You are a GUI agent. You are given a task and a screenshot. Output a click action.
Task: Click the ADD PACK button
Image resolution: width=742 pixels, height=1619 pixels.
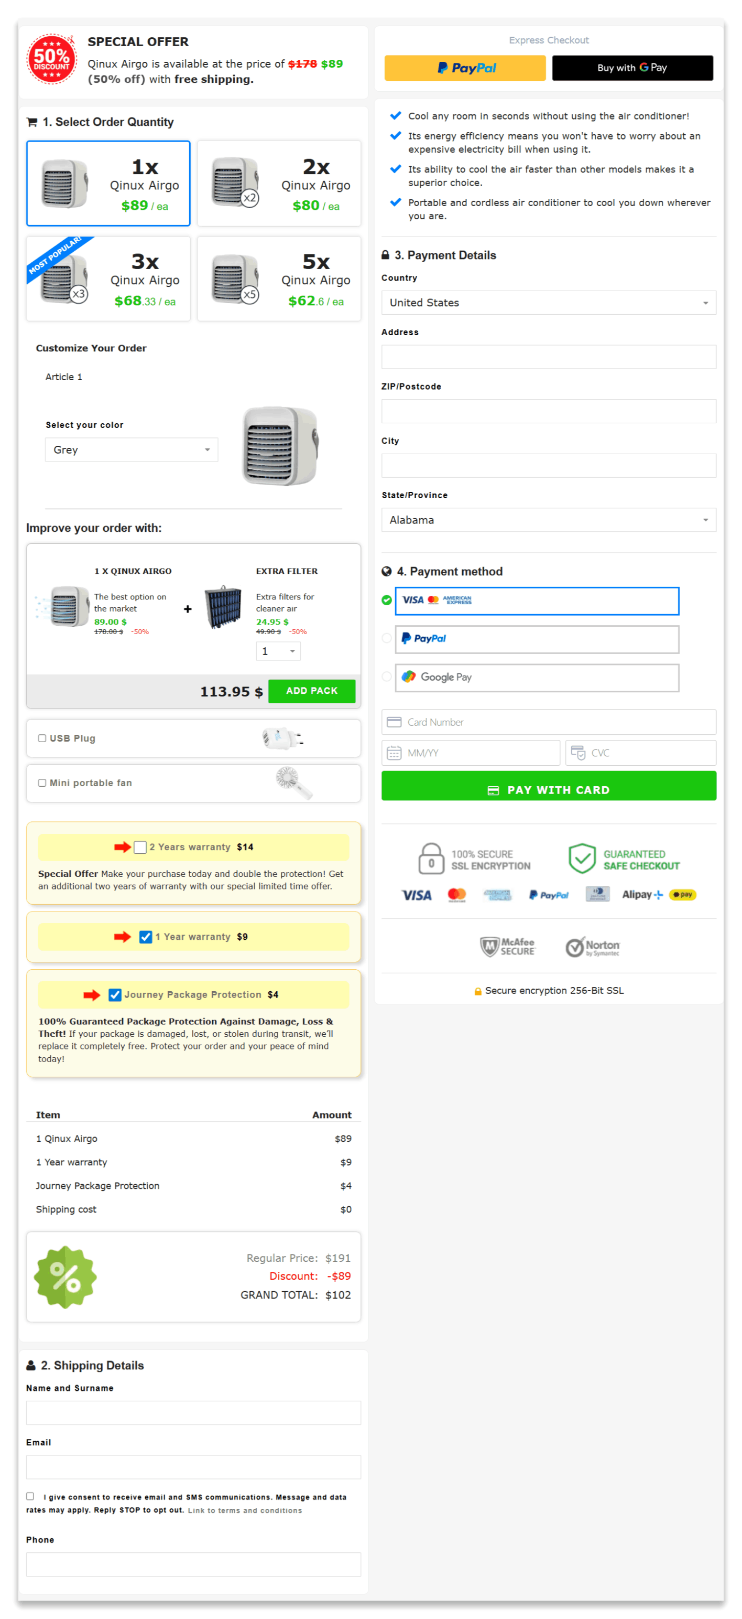(x=312, y=691)
